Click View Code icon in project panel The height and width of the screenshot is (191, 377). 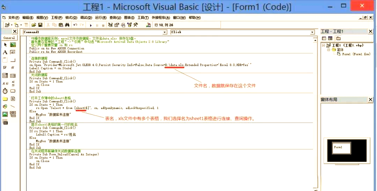pos(324,38)
